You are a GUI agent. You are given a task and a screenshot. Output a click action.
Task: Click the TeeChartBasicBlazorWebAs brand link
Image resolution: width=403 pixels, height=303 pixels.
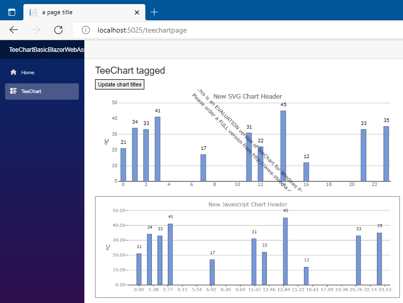(47, 50)
